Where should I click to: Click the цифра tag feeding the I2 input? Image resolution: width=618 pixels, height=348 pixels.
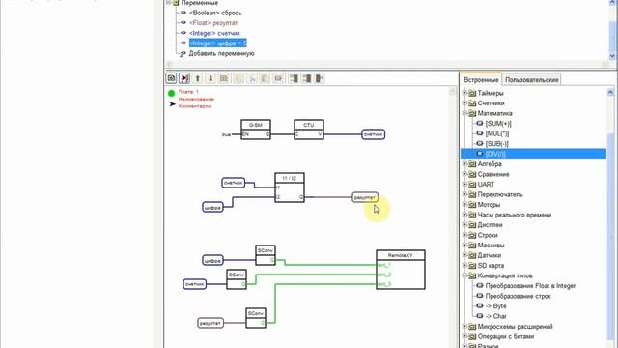[212, 207]
